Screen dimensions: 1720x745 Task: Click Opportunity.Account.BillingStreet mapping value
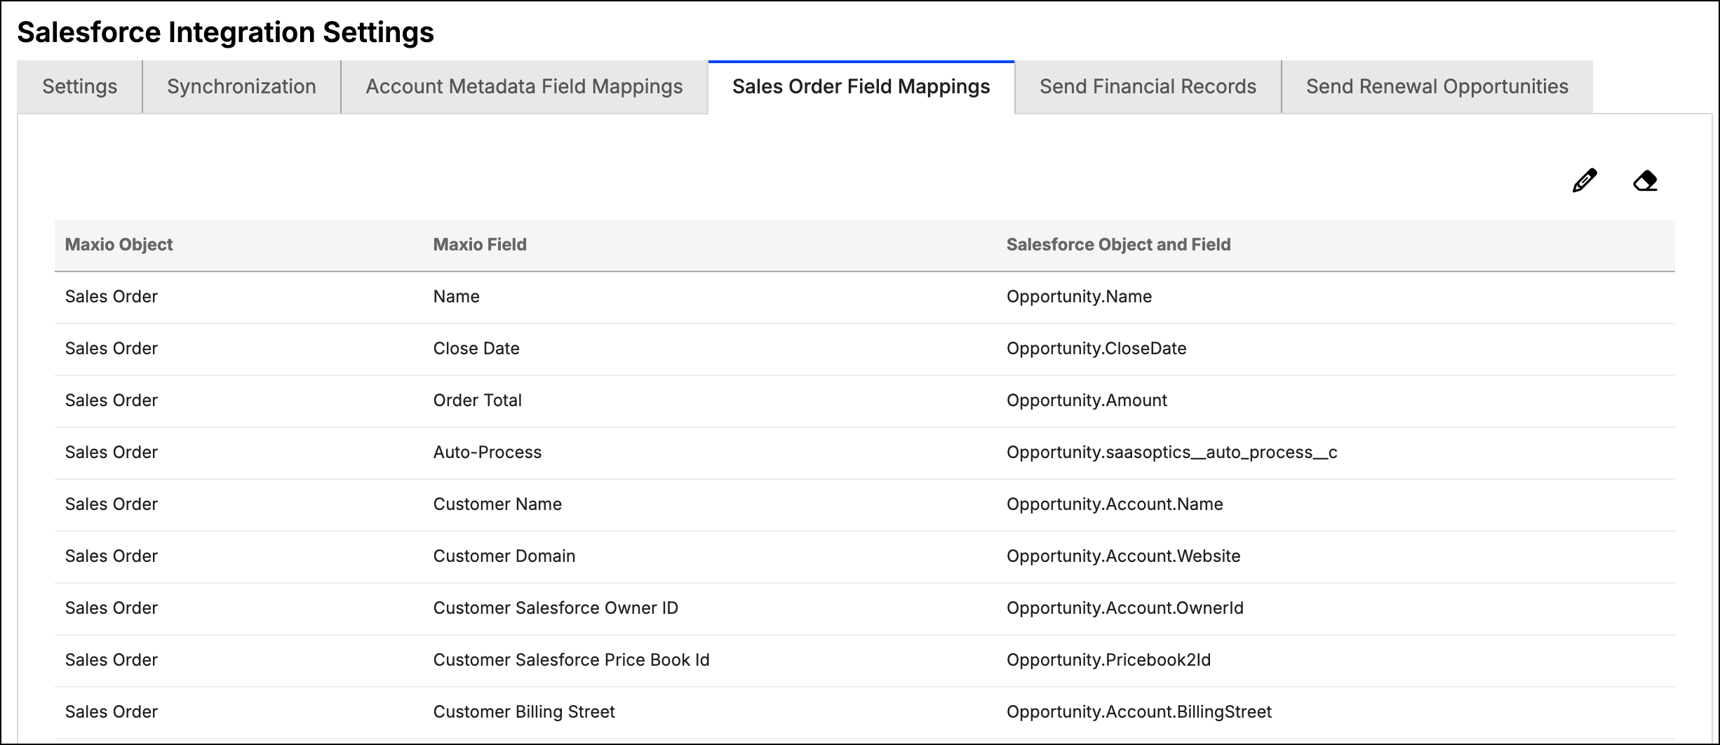[x=1138, y=712]
